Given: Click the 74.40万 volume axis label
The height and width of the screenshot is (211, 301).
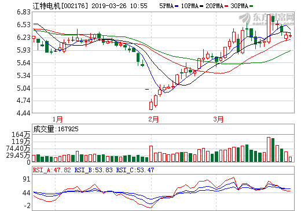Looking at the screenshot, I should pos(18,149).
